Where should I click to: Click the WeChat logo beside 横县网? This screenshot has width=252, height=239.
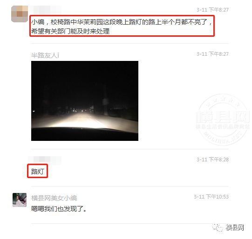[218, 228]
